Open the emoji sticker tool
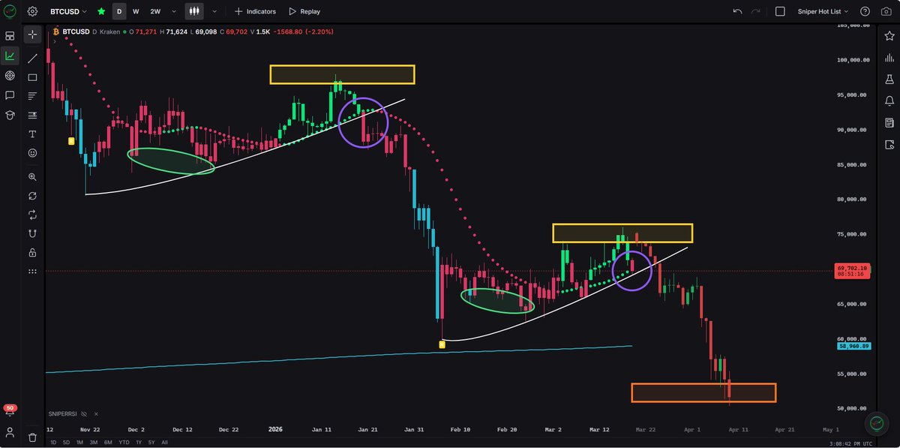Viewport: 900px width, 448px height. [x=32, y=152]
